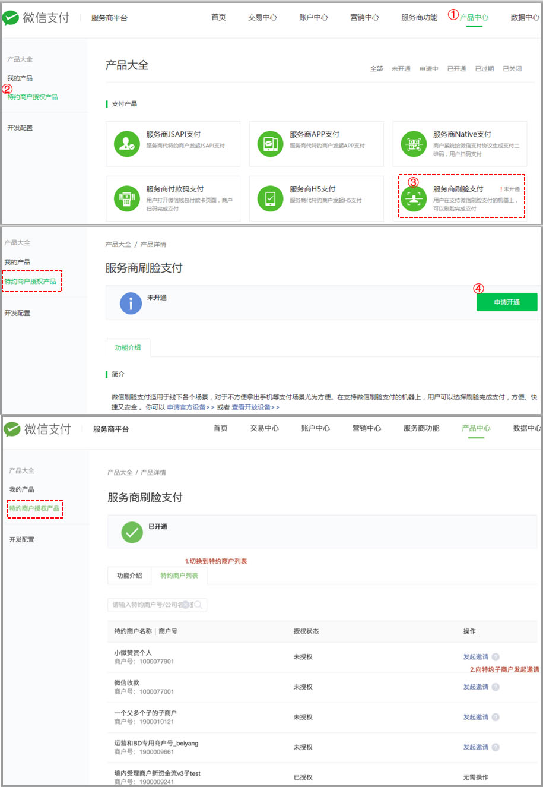This screenshot has height=787, width=543.
Task: Select the 服务商付款码支付 product icon
Action: (x=126, y=198)
